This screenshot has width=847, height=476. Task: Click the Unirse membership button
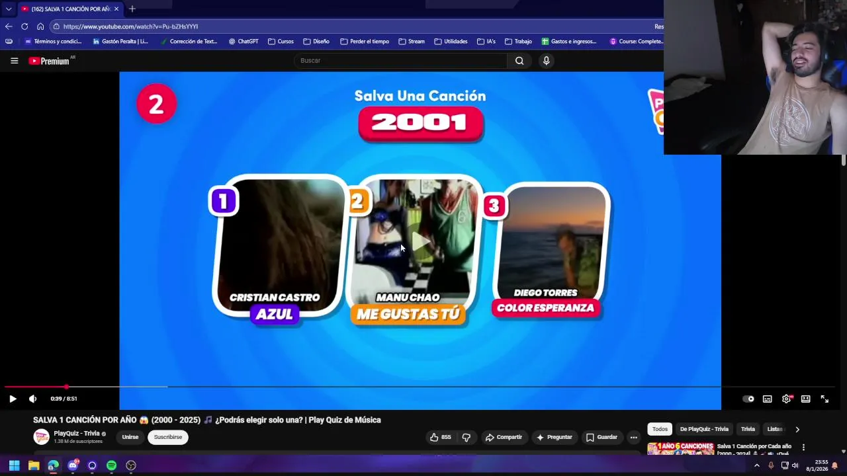point(130,437)
